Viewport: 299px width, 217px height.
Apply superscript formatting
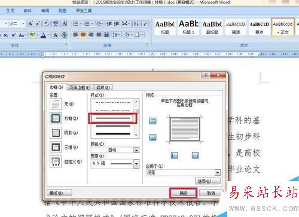pos(14,35)
